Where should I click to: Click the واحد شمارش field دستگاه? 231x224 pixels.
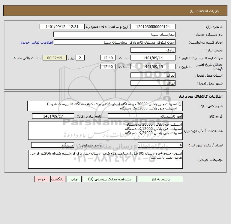52,145
